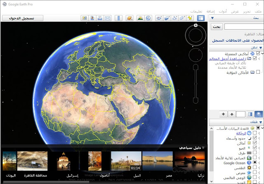Start the Record a Tour camera tool

tap(159, 18)
